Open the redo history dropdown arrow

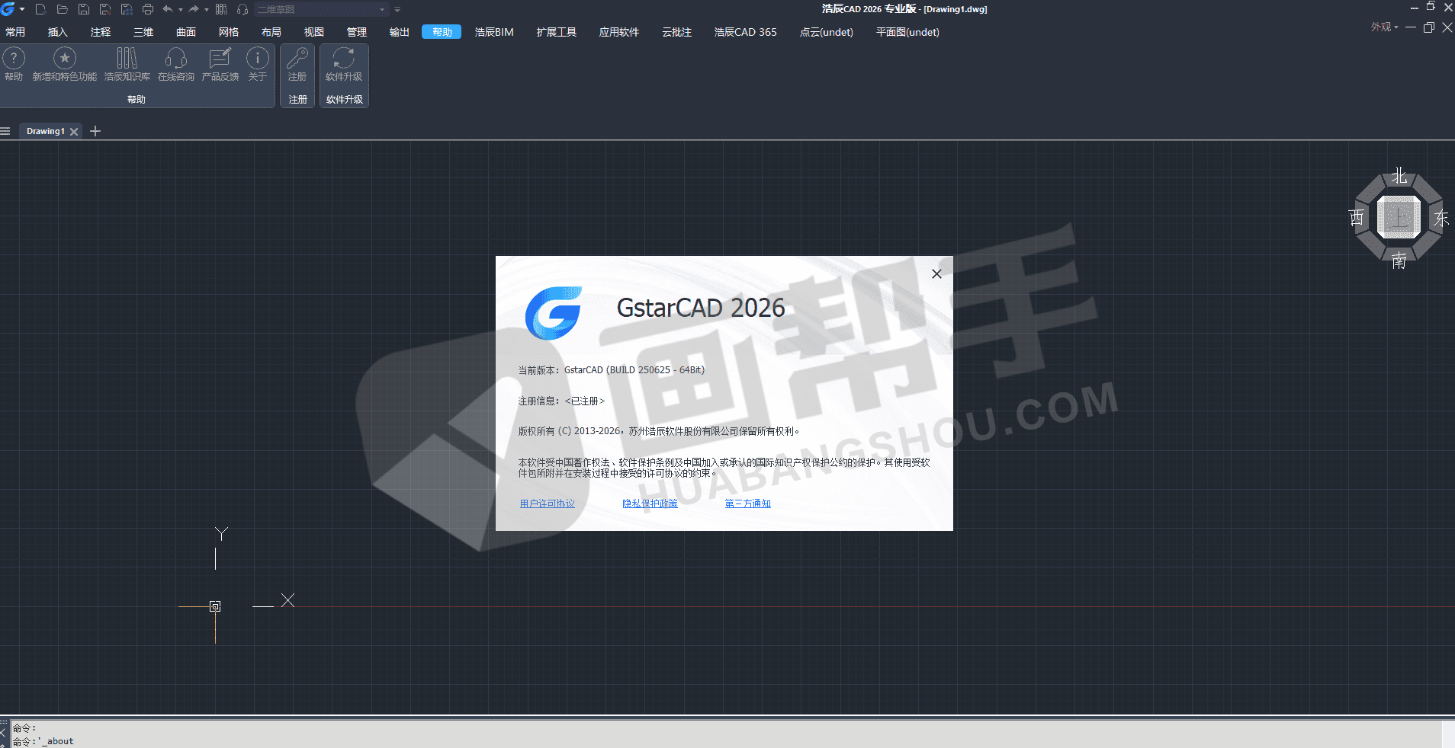207,10
